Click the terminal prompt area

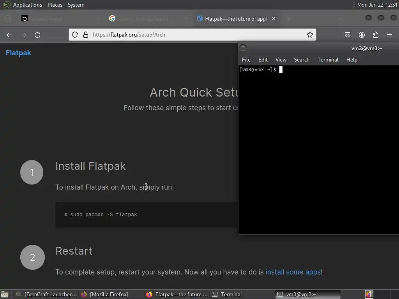318,150
